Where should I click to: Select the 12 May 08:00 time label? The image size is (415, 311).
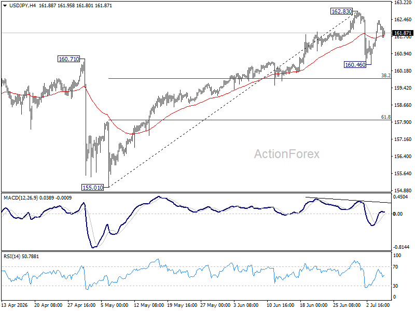pos(149,305)
